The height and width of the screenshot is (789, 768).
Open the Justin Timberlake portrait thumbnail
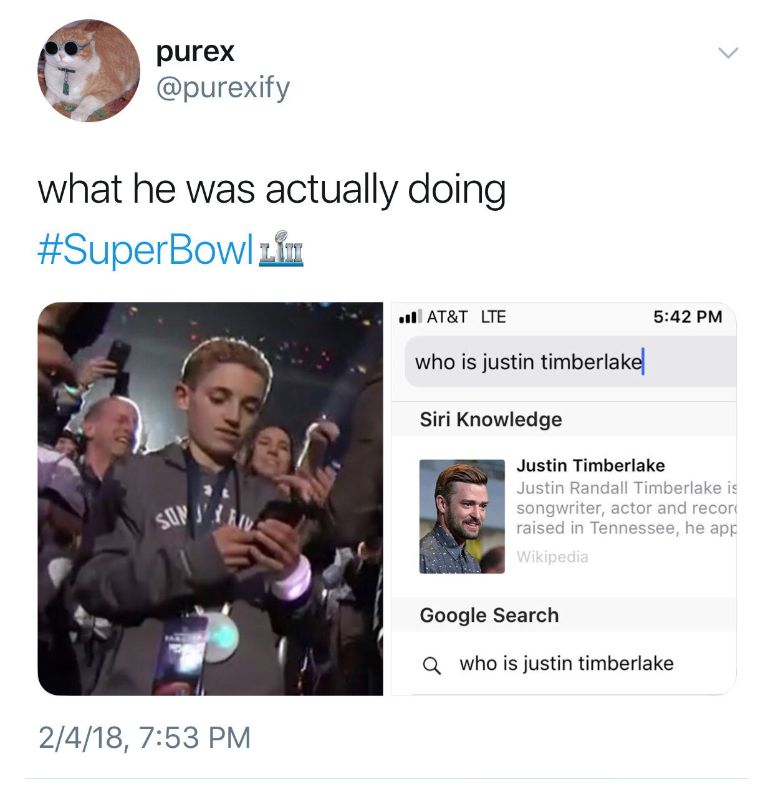tap(462, 516)
